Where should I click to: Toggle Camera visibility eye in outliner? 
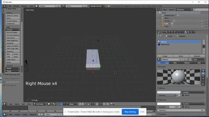pyautogui.click(x=202, y=21)
